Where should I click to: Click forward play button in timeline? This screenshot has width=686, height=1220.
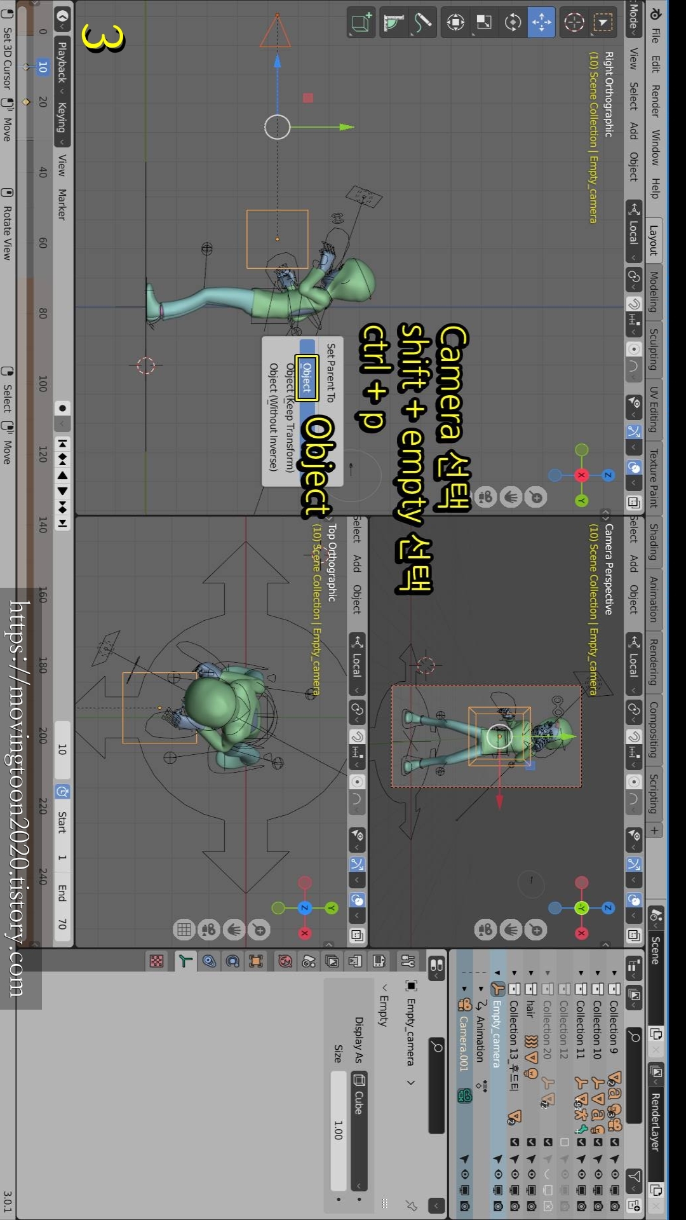pyautogui.click(x=62, y=491)
